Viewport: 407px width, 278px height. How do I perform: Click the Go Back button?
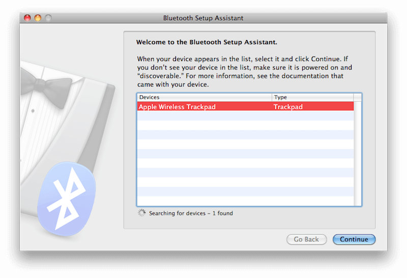click(x=307, y=239)
